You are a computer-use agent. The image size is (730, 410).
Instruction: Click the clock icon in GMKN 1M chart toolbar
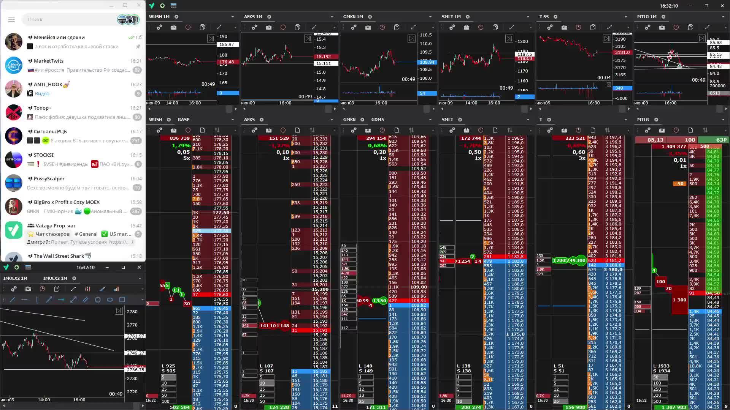click(x=382, y=27)
